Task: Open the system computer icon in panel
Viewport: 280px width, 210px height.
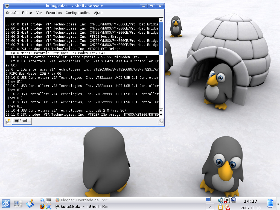Action: (x=18, y=204)
